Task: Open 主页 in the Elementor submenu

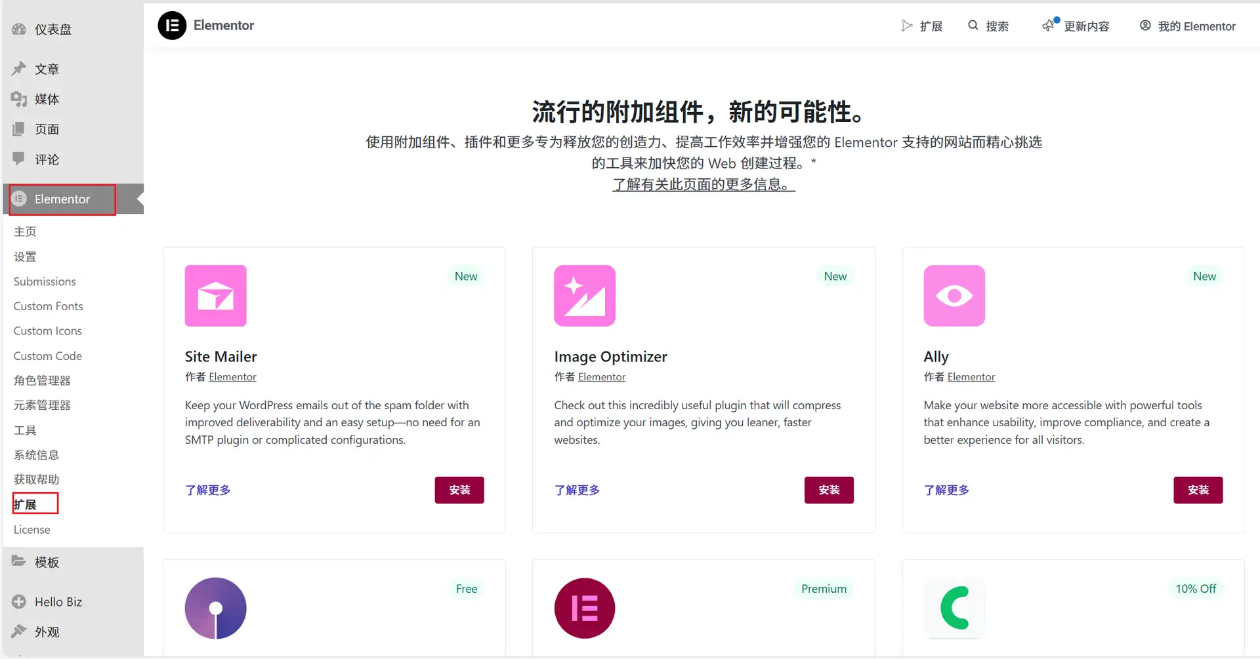Action: tap(25, 231)
